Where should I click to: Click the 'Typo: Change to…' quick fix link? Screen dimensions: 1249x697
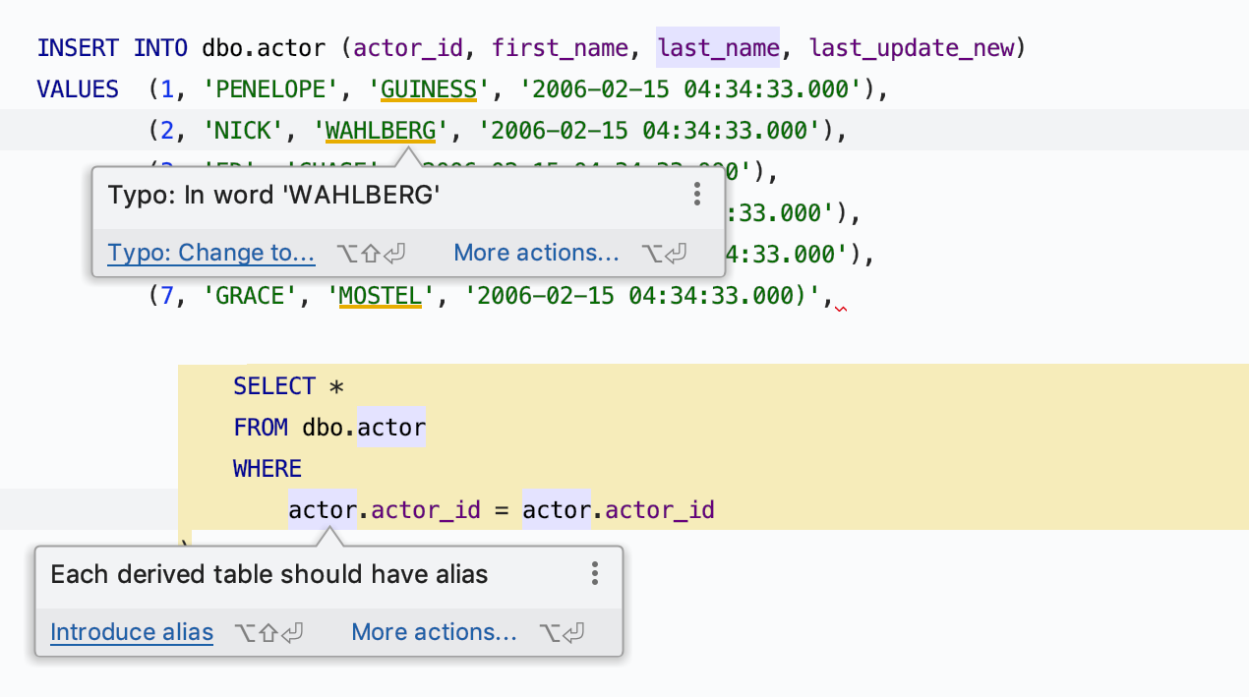click(211, 253)
